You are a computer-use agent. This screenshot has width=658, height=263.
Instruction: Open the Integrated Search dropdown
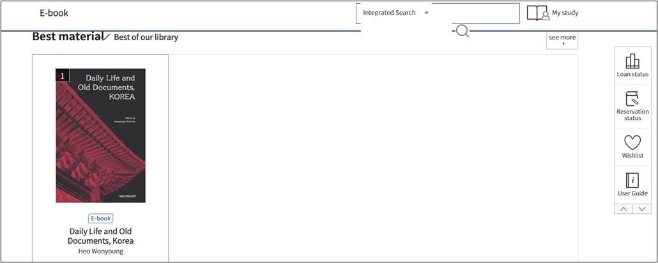pos(389,13)
